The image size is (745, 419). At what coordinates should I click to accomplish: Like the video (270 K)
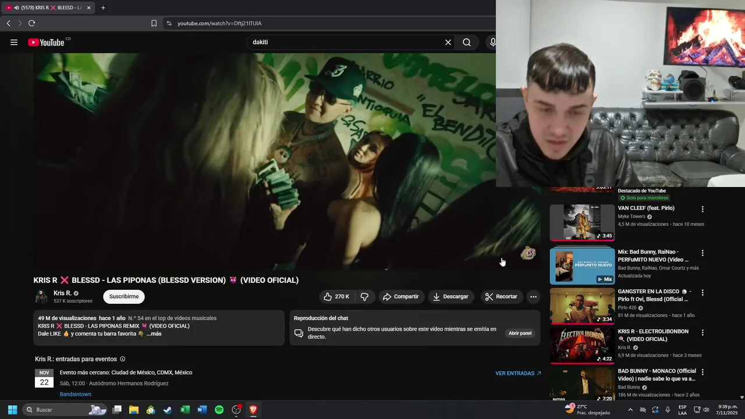(337, 296)
